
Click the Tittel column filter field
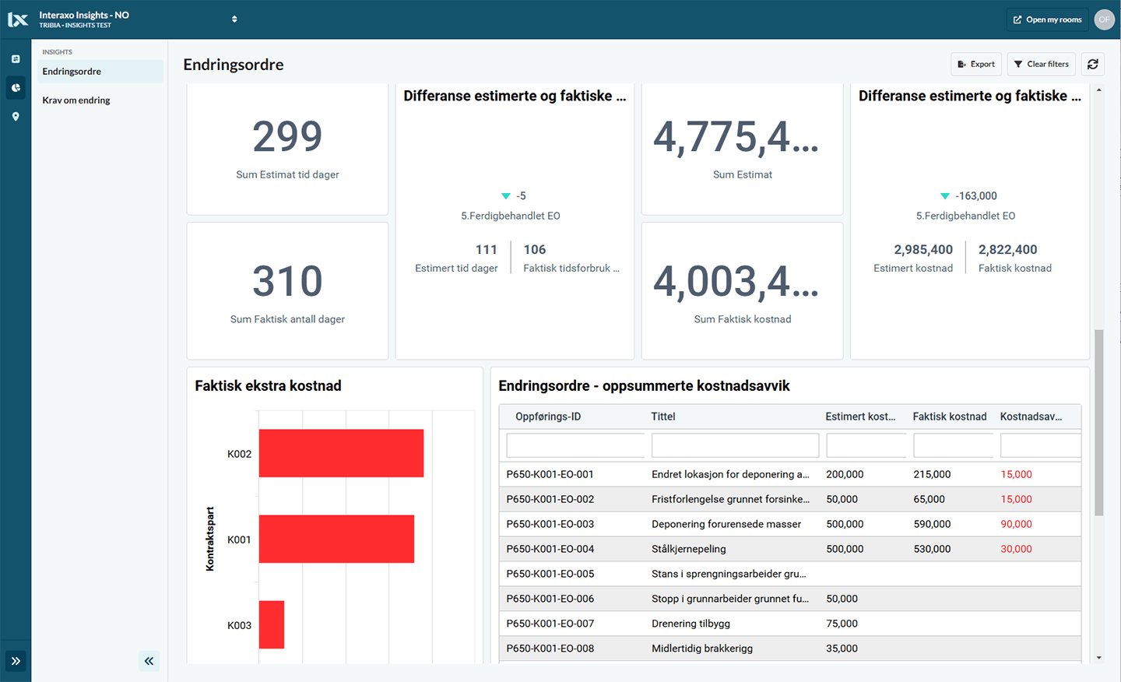pyautogui.click(x=735, y=445)
